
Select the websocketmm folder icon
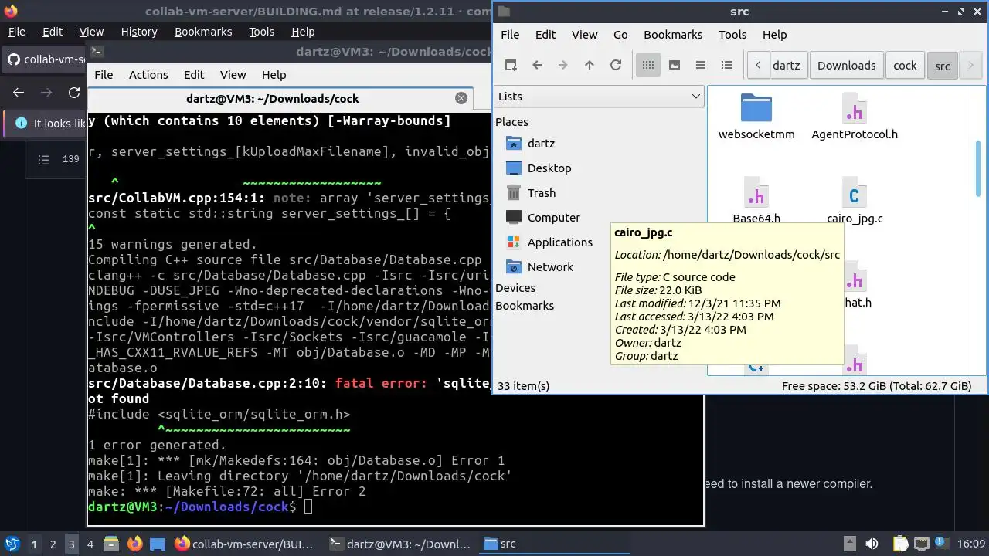click(756, 108)
